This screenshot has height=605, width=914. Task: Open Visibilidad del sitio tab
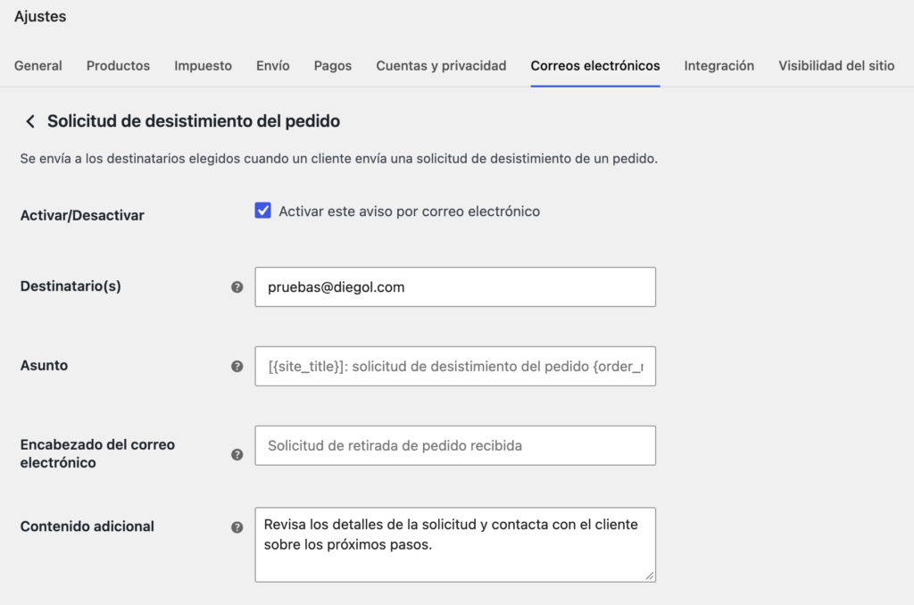[x=836, y=66]
